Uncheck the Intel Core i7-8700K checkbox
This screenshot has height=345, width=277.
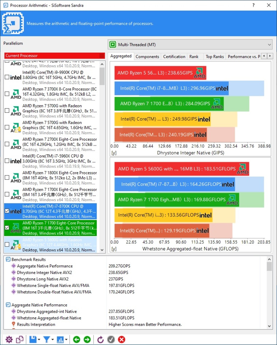[7, 211]
